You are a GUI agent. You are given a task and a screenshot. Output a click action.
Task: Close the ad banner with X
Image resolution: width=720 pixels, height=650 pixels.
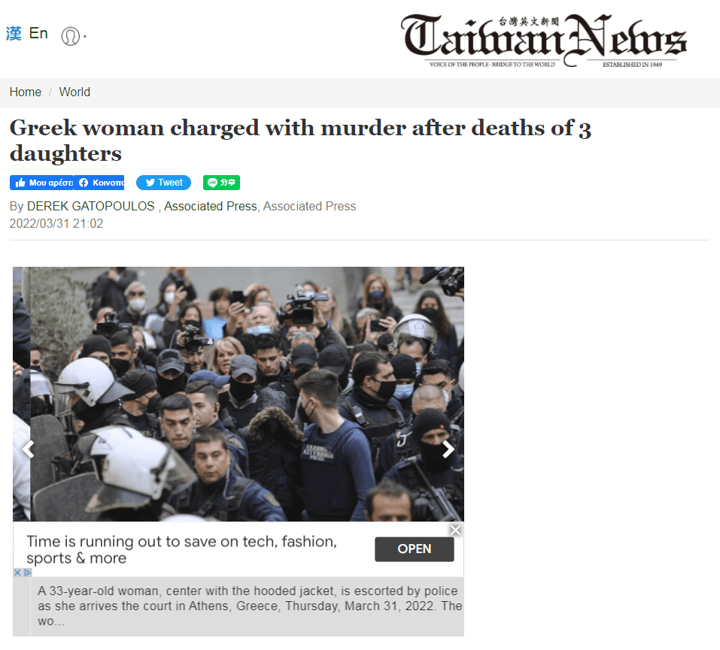pyautogui.click(x=455, y=531)
